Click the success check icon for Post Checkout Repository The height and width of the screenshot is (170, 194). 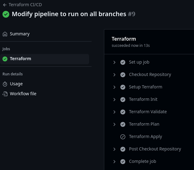tap(123, 149)
